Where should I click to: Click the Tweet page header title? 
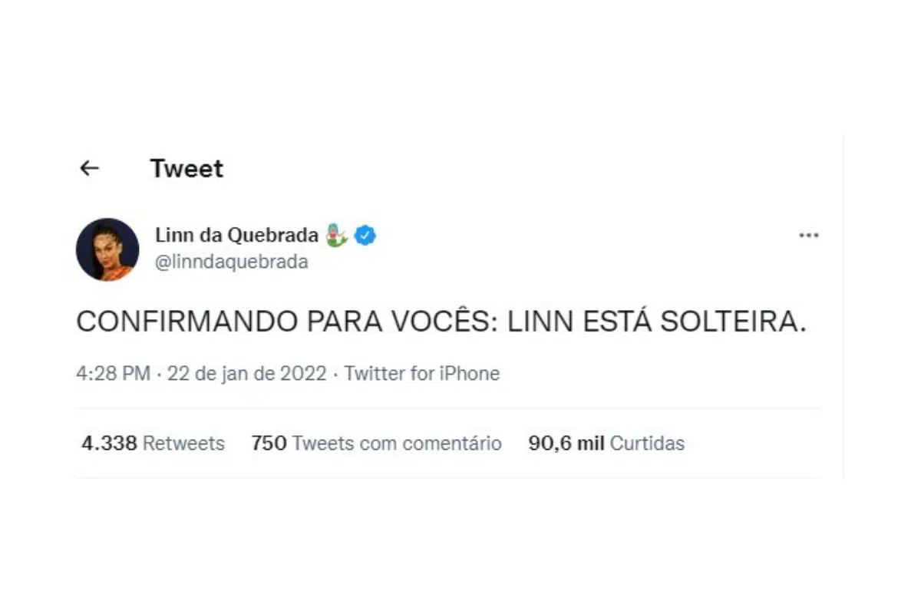click(x=187, y=168)
